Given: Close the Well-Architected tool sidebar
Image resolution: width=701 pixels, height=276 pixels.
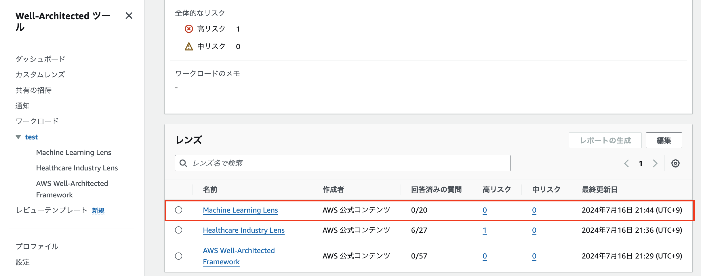Looking at the screenshot, I should point(129,16).
